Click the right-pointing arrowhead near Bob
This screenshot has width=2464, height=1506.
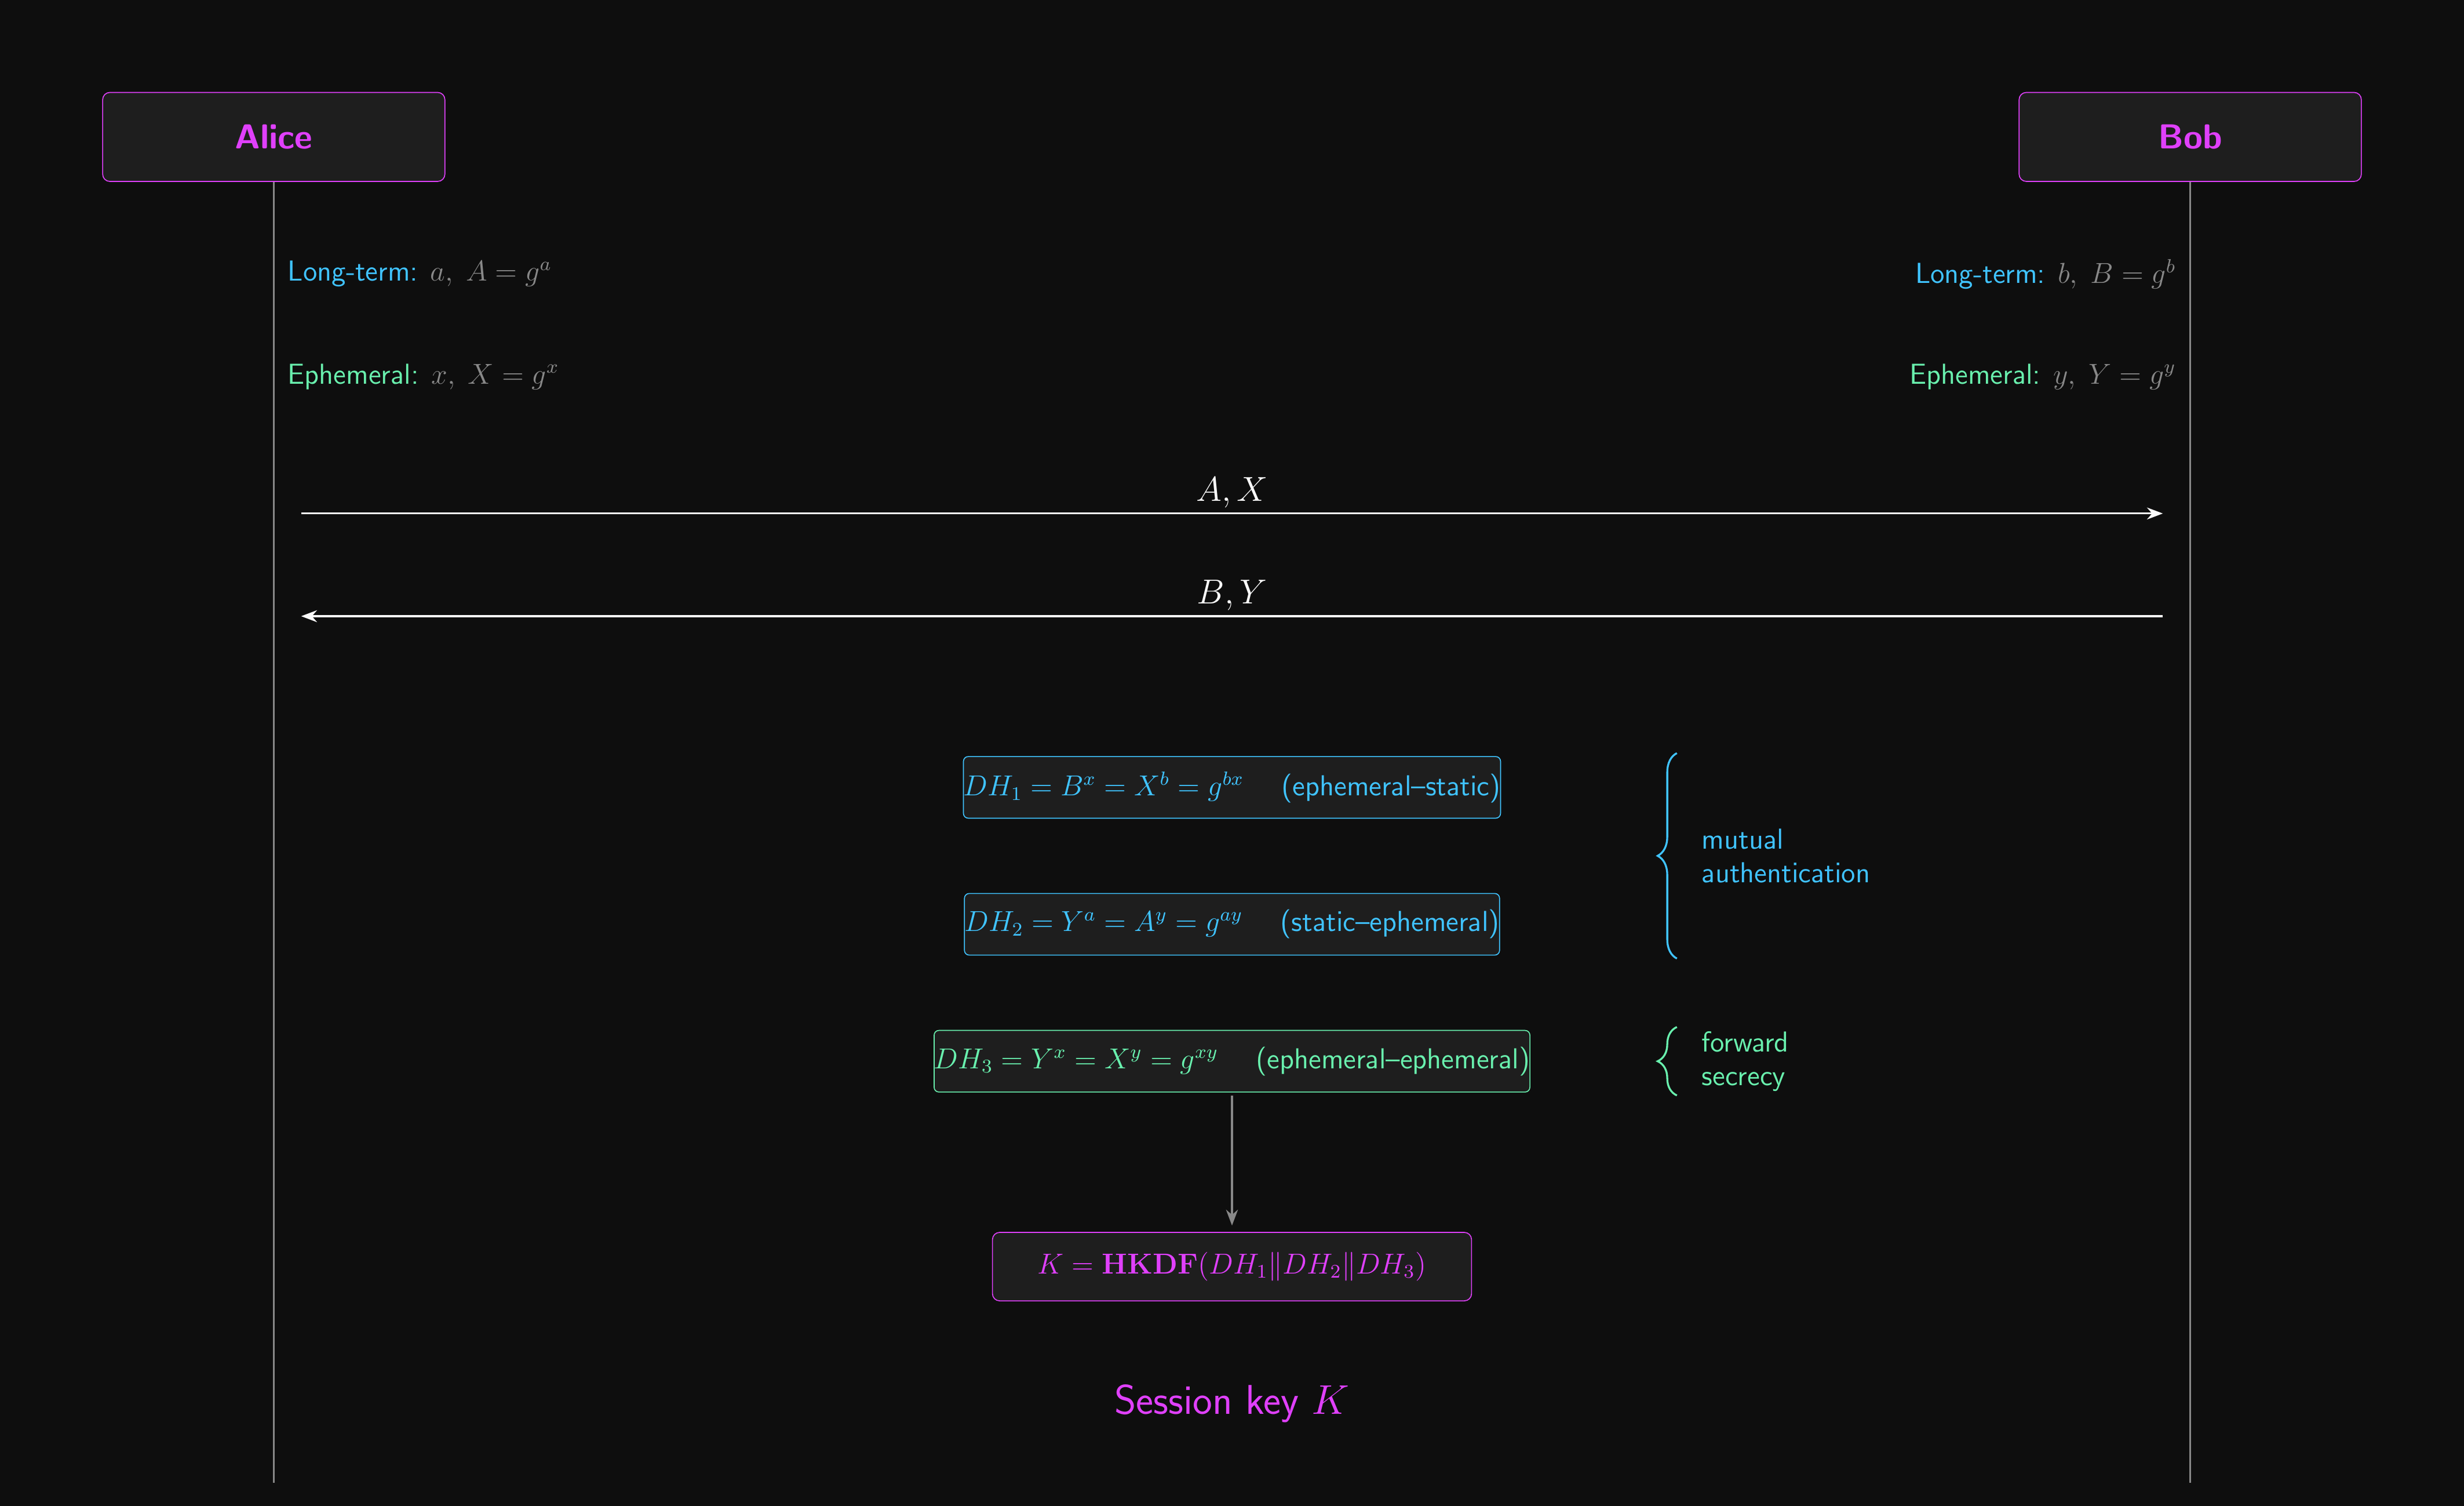tap(2155, 513)
